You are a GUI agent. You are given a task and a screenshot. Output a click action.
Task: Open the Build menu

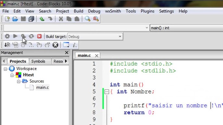[79, 11]
